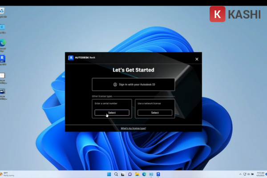Select the Revit desktop shortcut
Screen dimensions: 267x178
point(3,61)
